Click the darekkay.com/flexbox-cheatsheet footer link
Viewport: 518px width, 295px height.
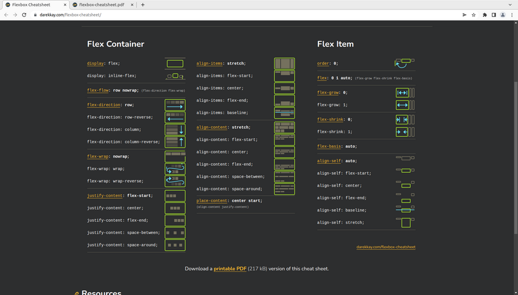click(x=386, y=247)
